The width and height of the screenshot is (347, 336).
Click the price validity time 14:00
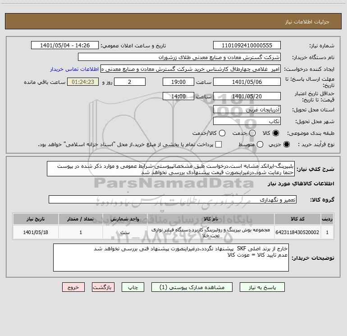(178, 96)
